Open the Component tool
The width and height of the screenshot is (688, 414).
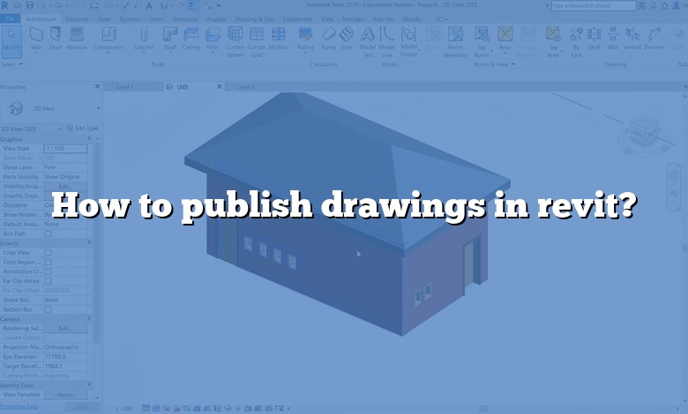pyautogui.click(x=108, y=39)
